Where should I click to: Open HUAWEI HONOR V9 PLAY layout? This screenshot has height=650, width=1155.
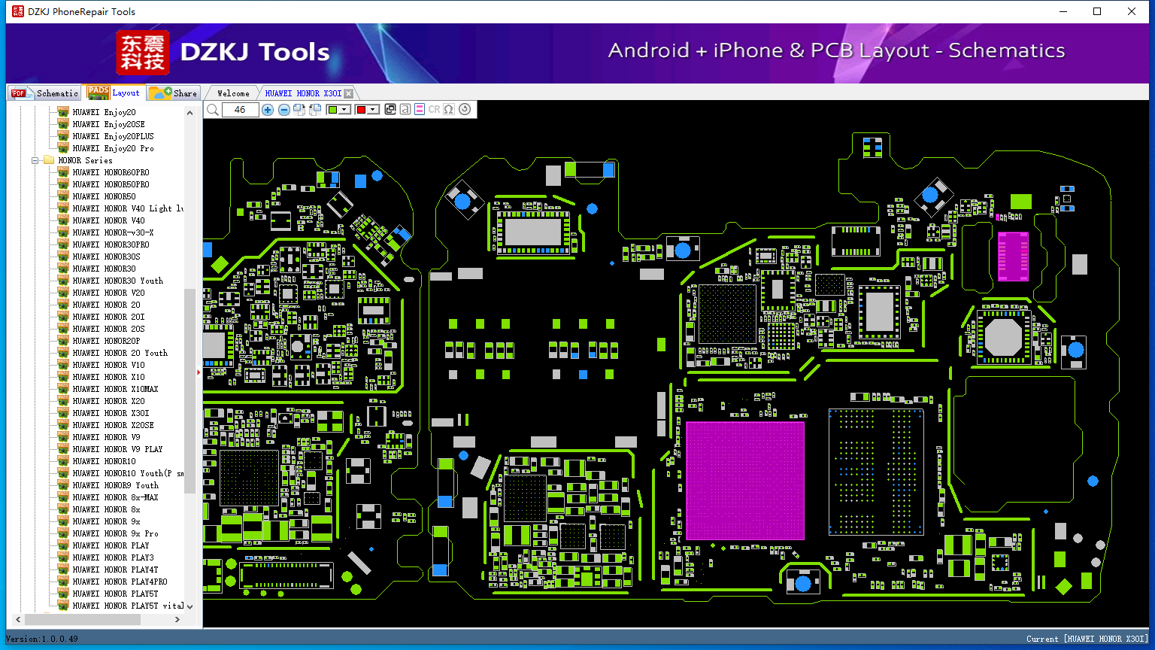point(117,449)
